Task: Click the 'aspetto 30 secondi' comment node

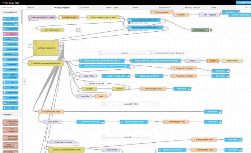Action: coord(96,83)
